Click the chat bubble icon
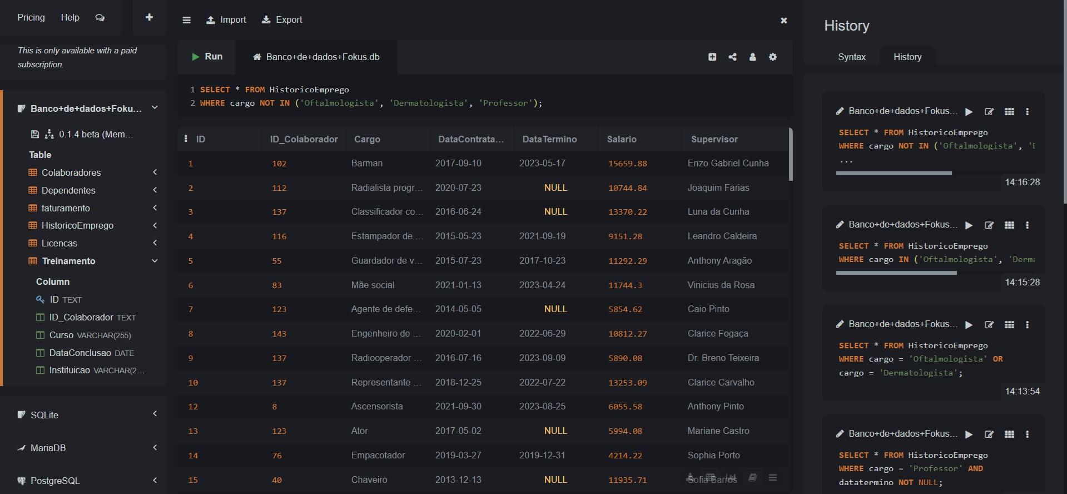The height and width of the screenshot is (494, 1067). click(x=100, y=18)
